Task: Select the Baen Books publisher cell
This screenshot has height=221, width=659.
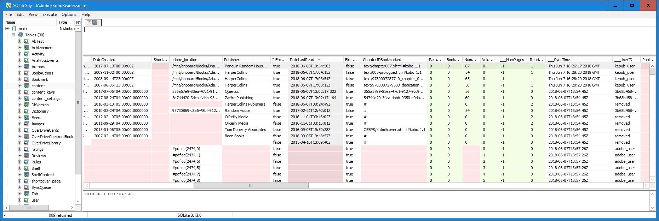Action: 246,136
